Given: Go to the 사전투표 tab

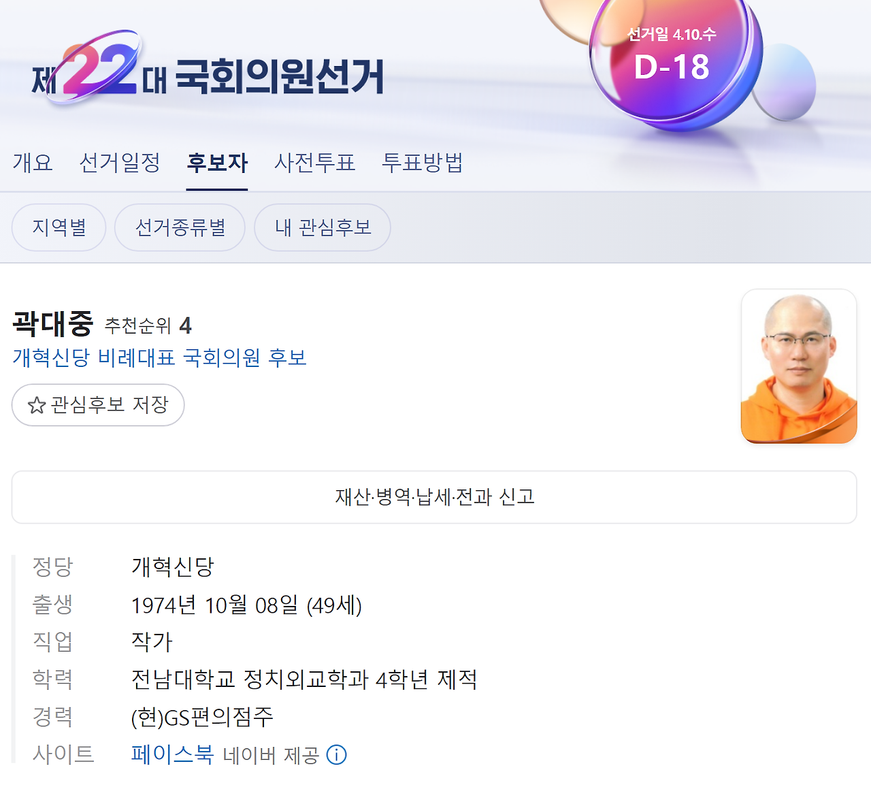Looking at the screenshot, I should click(314, 163).
